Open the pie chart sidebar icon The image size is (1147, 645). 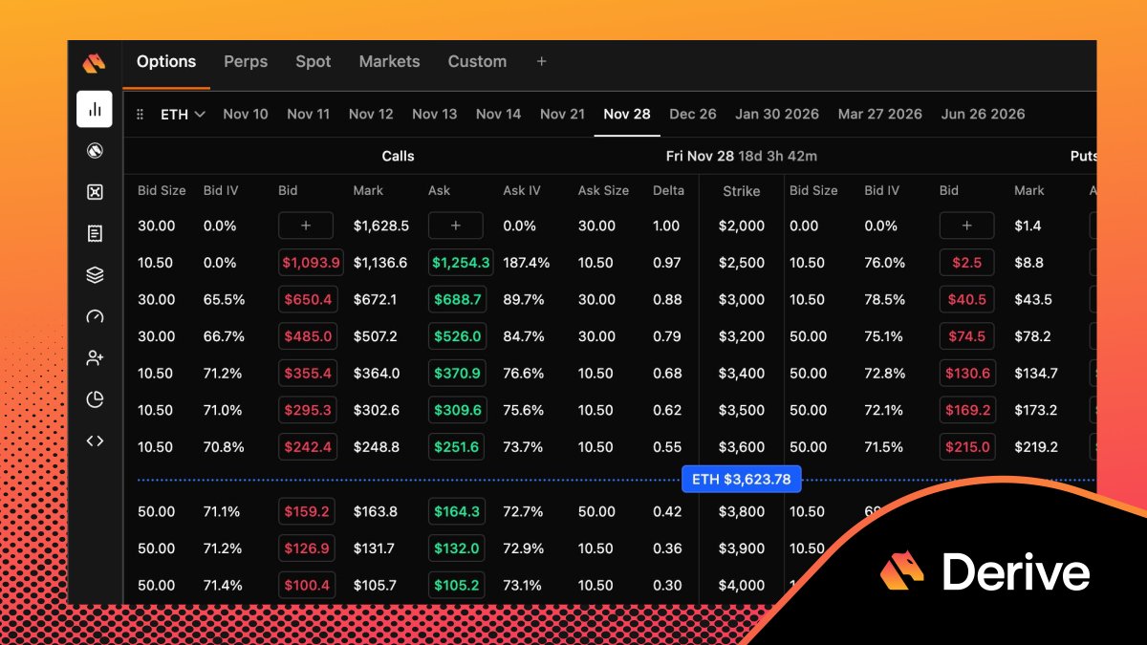[95, 399]
